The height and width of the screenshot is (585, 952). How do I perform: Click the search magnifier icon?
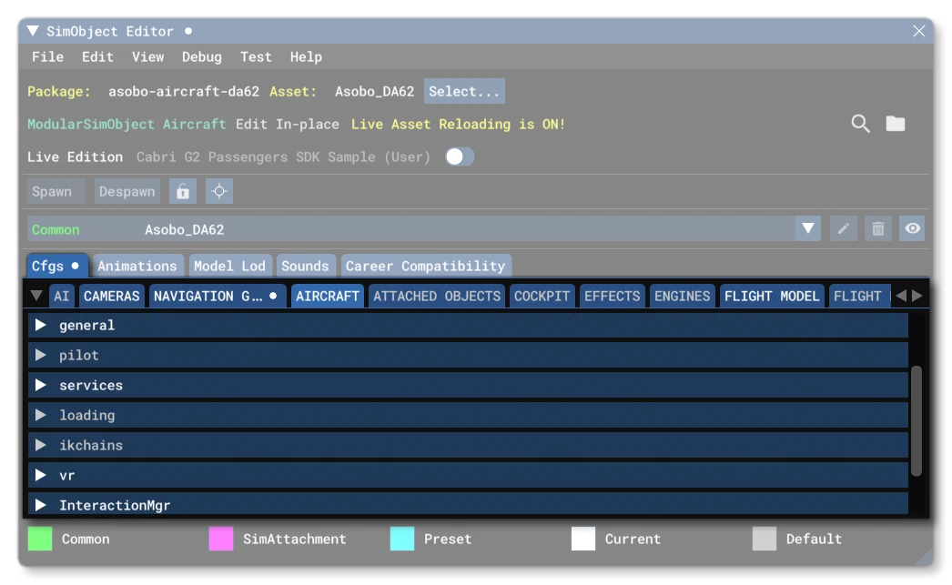click(x=860, y=124)
